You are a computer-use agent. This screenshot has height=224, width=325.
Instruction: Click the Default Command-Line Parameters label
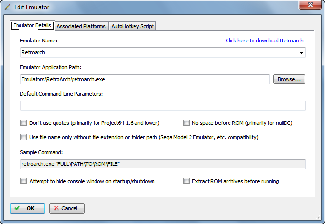pyautogui.click(x=61, y=94)
